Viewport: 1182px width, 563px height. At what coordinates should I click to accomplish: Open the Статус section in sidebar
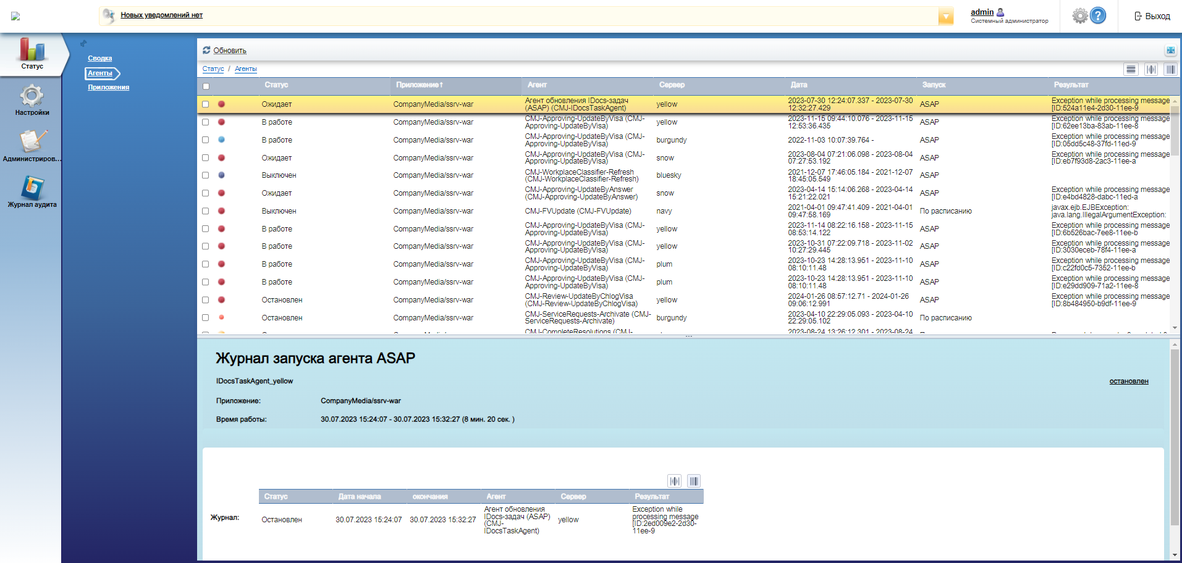point(32,54)
